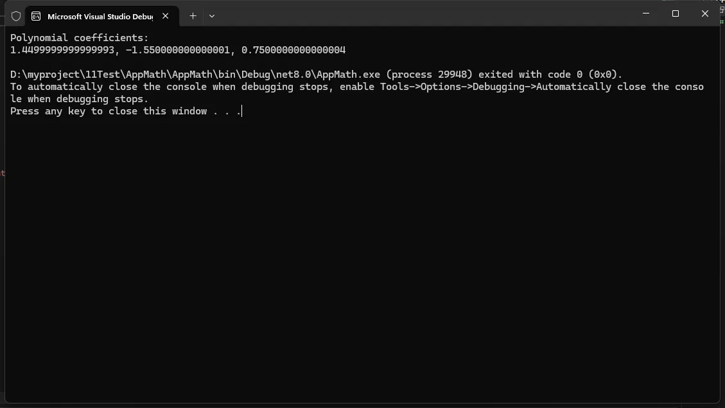Click the coefficient 1.4499999999999993
Viewport: 725px width, 408px height.
tap(62, 50)
